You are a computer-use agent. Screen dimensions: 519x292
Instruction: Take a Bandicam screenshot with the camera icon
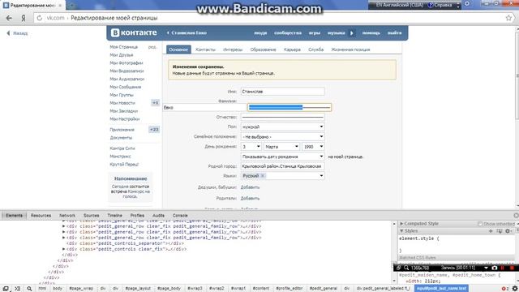click(494, 268)
